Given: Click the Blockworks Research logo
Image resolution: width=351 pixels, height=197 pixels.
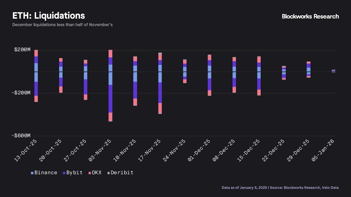Looking at the screenshot, I should click(310, 16).
